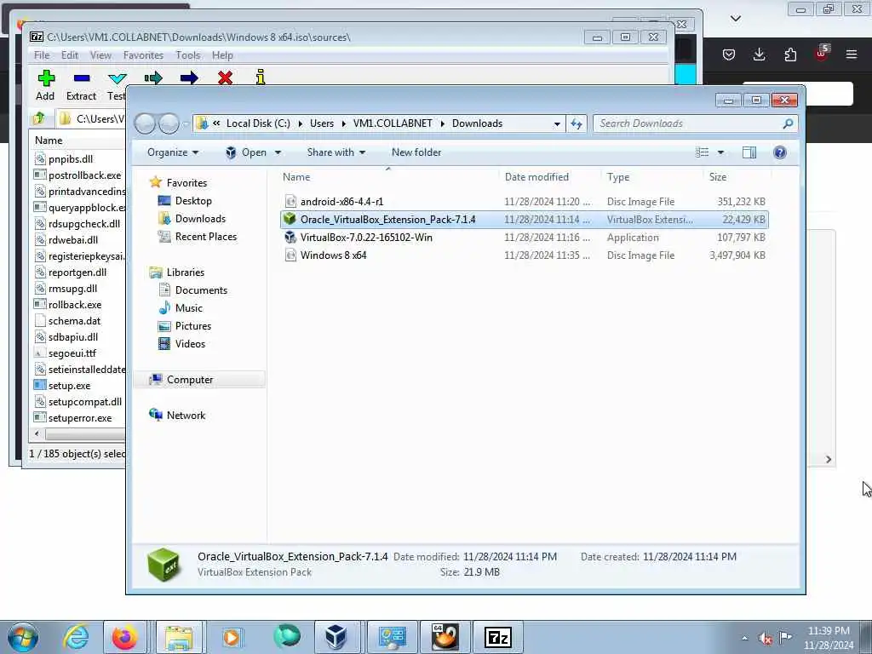Click the Firefox downloads icon
The width and height of the screenshot is (872, 654).
tap(759, 54)
